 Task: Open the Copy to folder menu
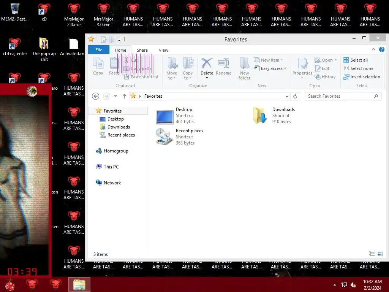pos(188,68)
